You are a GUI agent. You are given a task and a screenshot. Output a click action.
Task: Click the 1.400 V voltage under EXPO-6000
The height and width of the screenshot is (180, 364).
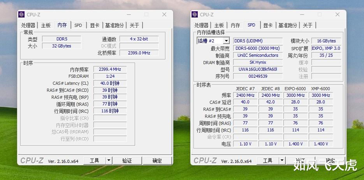click(x=295, y=144)
